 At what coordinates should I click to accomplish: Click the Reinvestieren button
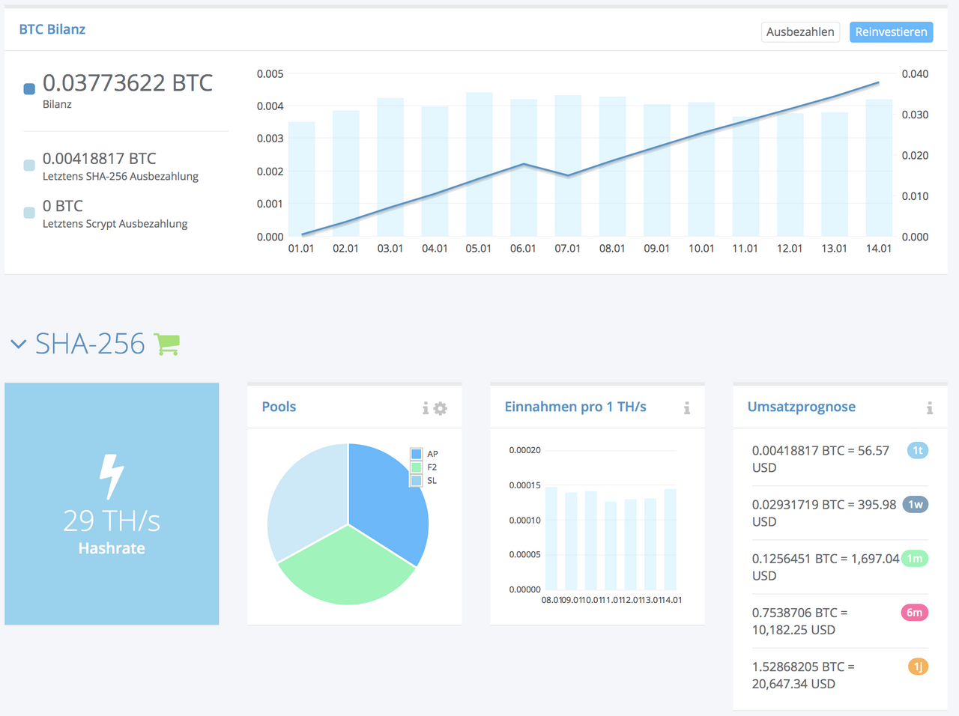coord(891,31)
